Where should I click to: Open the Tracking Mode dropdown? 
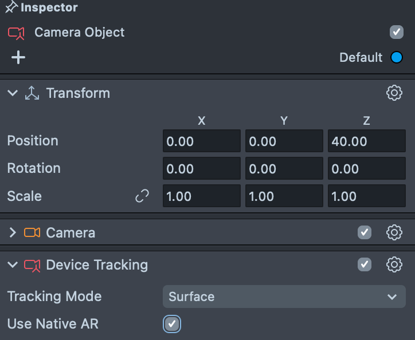[284, 296]
